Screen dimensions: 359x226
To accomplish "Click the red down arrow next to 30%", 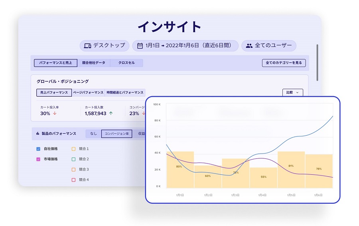I will coord(55,113).
